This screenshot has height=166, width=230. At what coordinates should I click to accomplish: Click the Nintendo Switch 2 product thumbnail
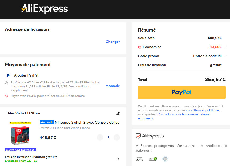coord(21,134)
